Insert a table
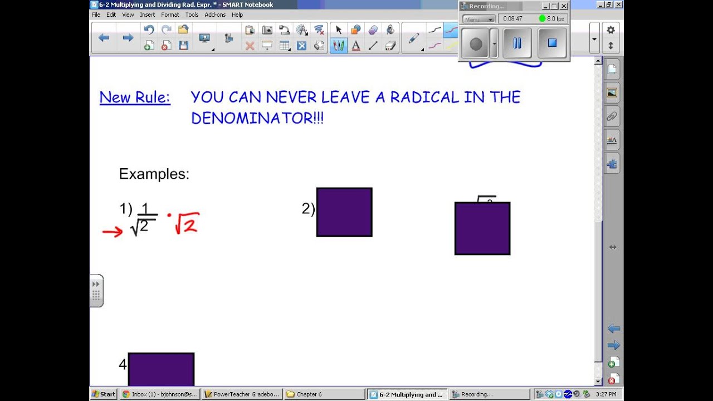Screen dimensions: 713x401 point(284,46)
